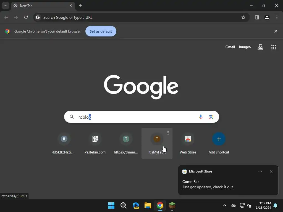The image size is (283, 212).
Task: Open Minecraft from the taskbar
Action: 172,205
